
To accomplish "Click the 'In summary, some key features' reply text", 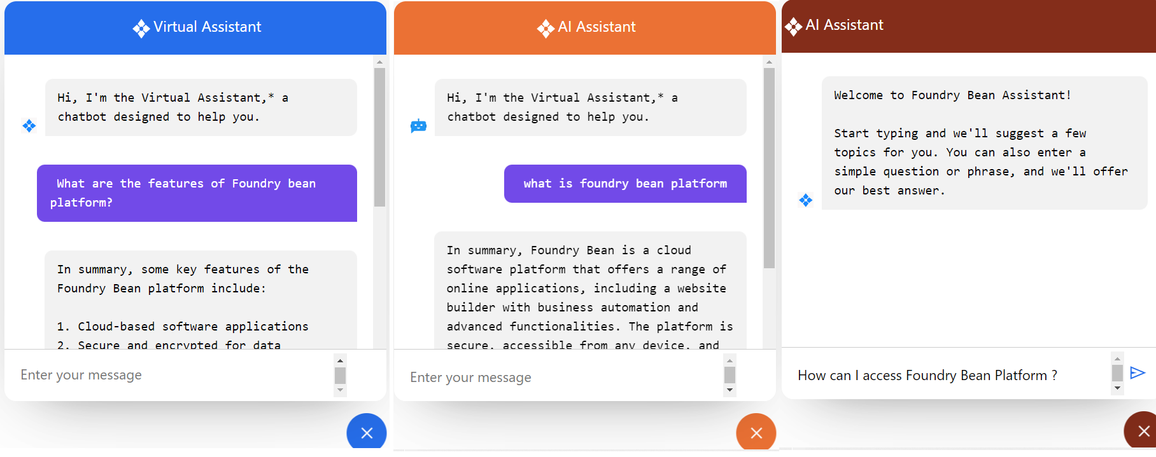I will (183, 279).
